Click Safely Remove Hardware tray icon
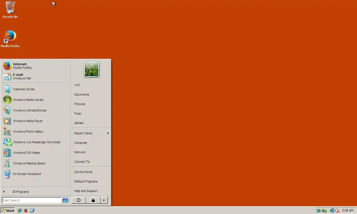 (x=324, y=211)
